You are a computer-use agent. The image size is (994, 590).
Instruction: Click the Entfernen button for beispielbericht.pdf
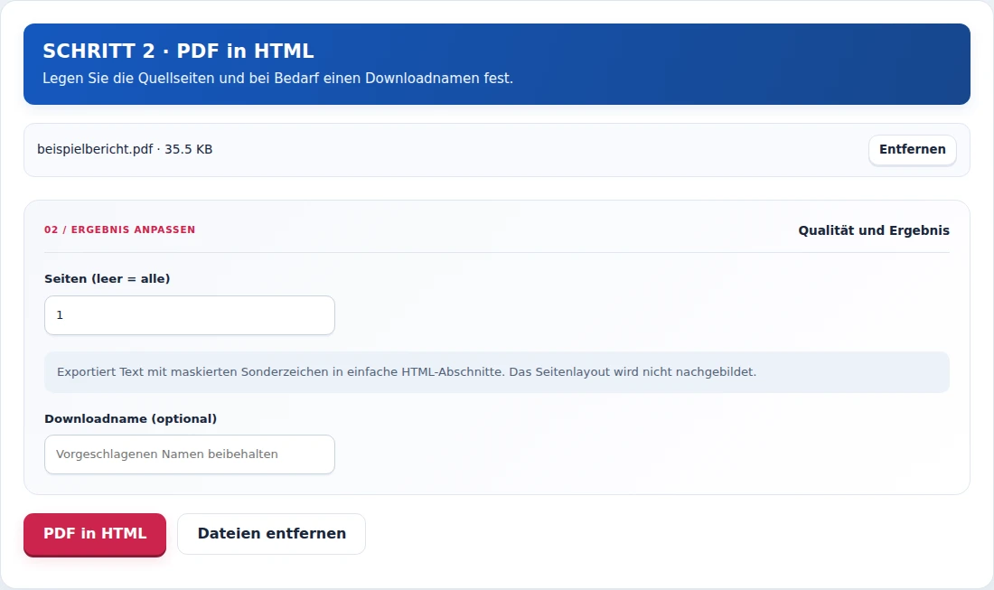[913, 150]
